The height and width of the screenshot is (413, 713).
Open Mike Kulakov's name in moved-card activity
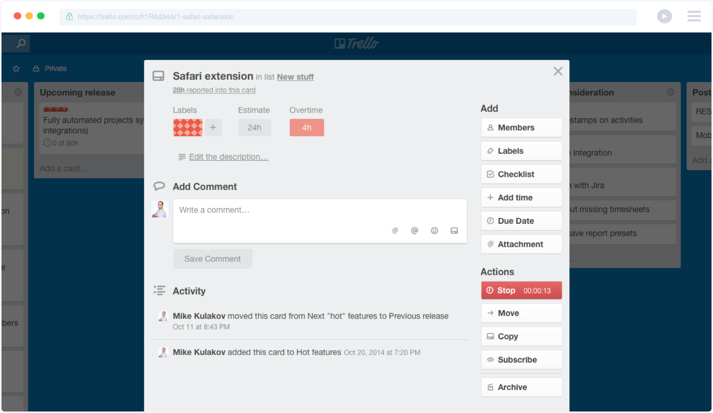(x=199, y=316)
